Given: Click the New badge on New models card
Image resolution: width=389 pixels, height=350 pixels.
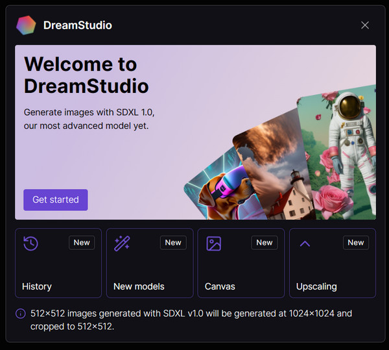Looking at the screenshot, I should pyautogui.click(x=173, y=243).
